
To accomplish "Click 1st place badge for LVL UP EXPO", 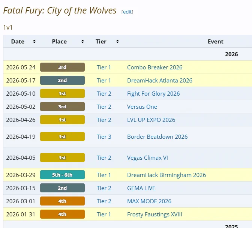I will tap(62, 120).
